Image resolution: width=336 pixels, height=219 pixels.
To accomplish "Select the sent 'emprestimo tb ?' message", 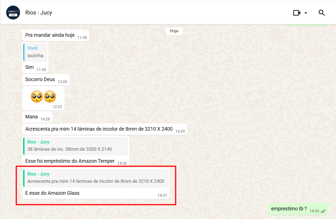I will (x=289, y=209).
